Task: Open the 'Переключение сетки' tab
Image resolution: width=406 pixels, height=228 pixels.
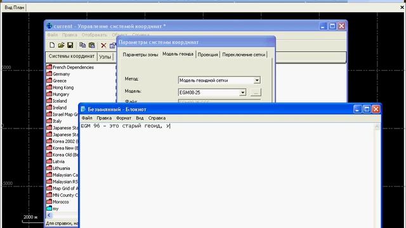Action: point(244,54)
